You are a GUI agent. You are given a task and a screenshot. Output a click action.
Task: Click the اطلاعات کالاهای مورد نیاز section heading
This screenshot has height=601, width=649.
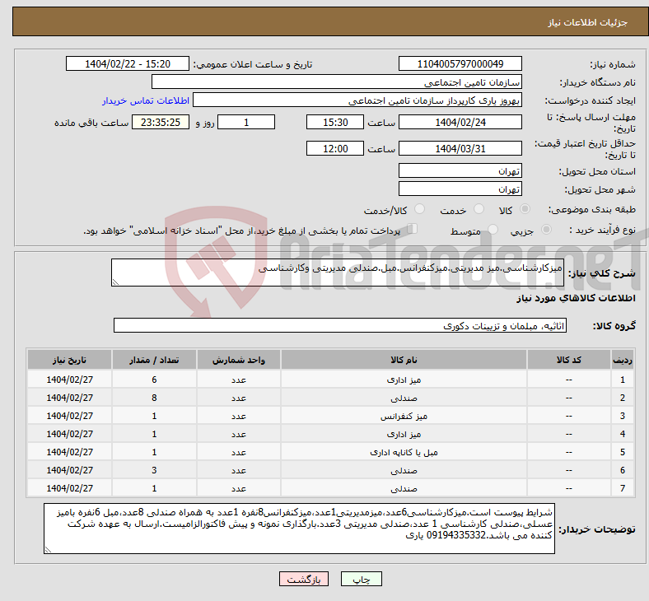click(576, 298)
